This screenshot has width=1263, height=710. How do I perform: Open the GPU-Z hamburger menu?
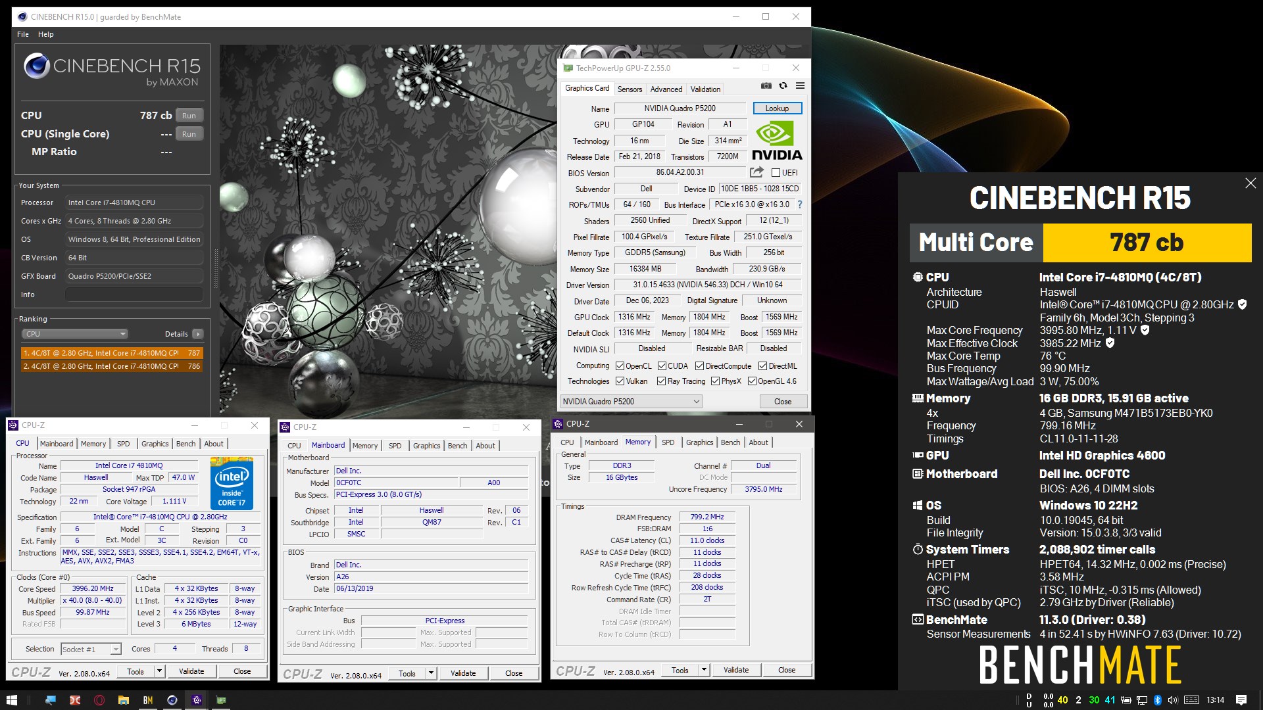pos(800,85)
